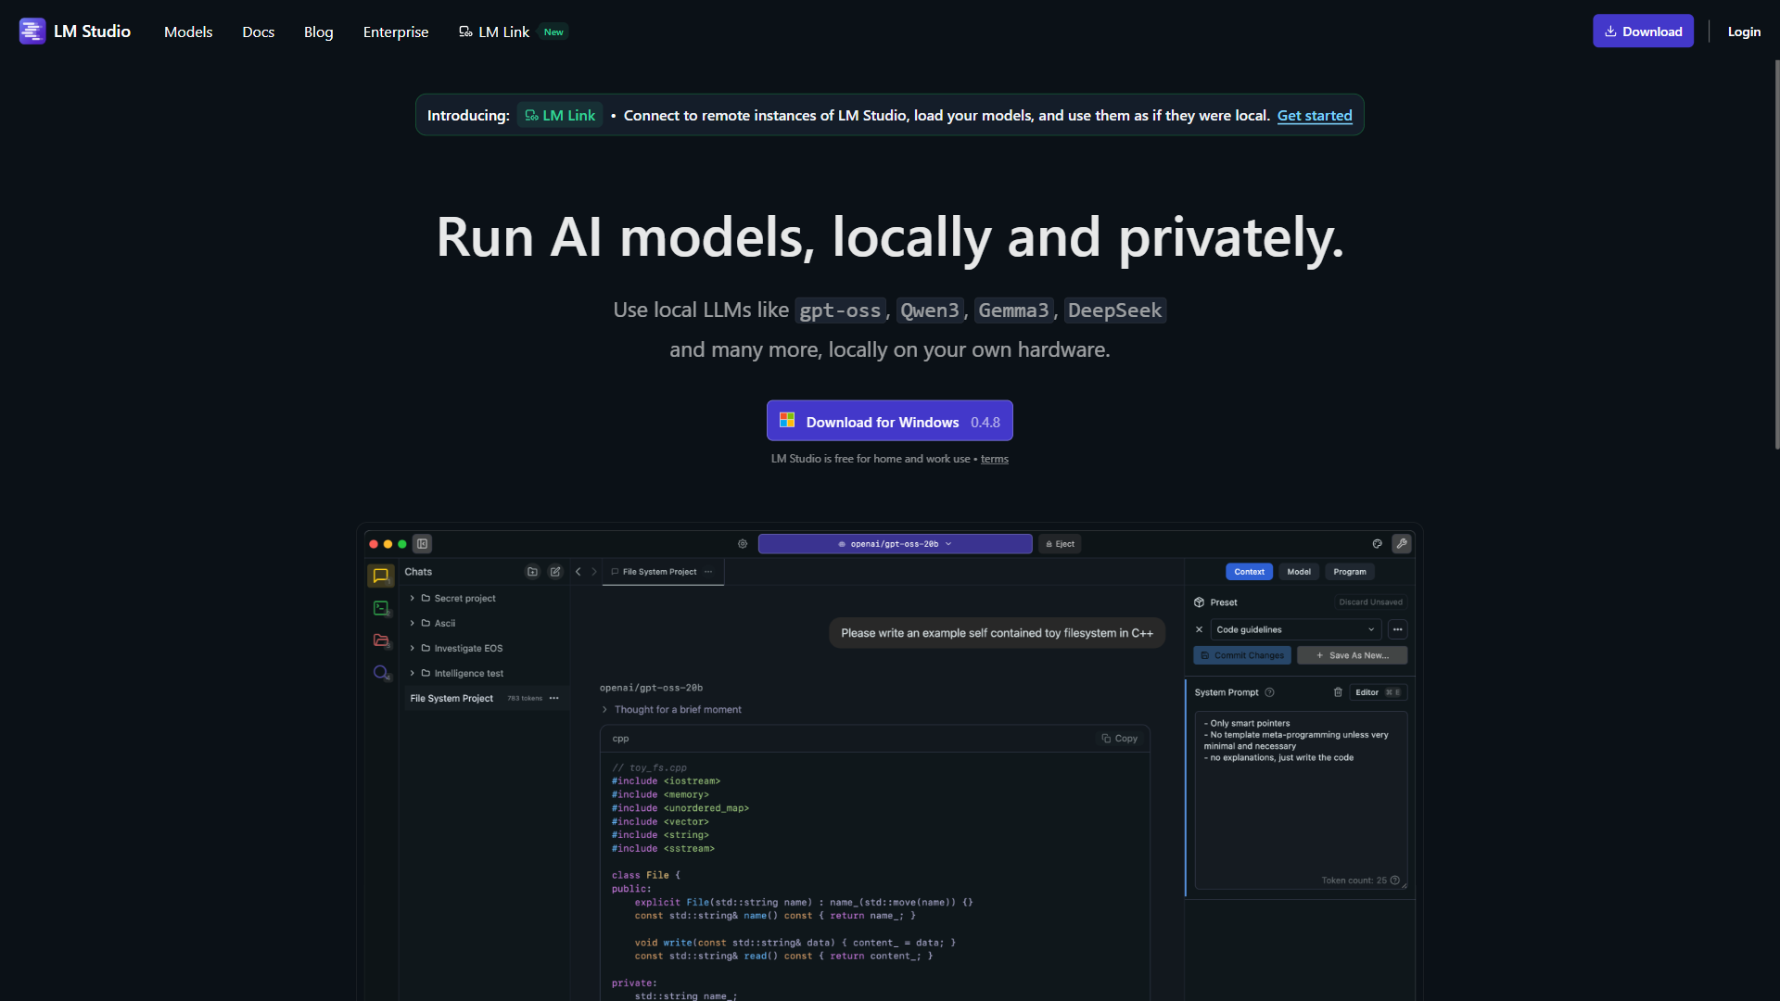Click the wrench settings panel icon
1780x1001 pixels.
tap(1402, 544)
